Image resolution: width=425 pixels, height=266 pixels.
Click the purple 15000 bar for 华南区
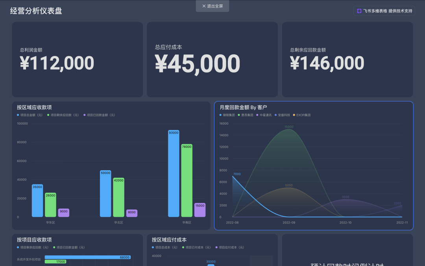tap(200, 210)
